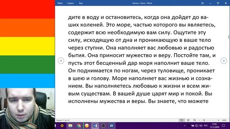Click the red color stripe
The height and width of the screenshot is (129, 230).
coord(27,9)
